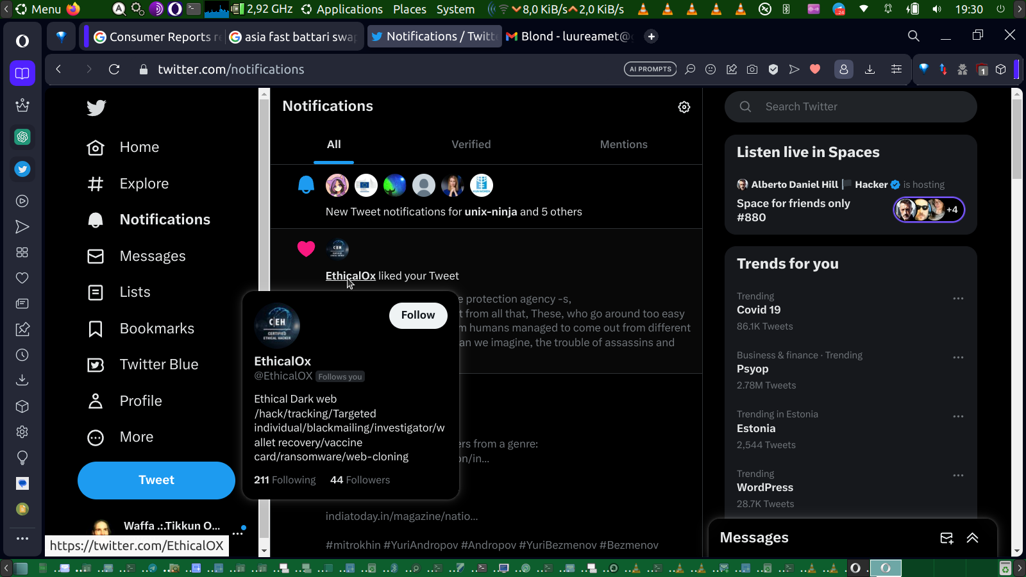This screenshot has width=1026, height=577.
Task: Click the Search Twitter field
Action: point(851,107)
